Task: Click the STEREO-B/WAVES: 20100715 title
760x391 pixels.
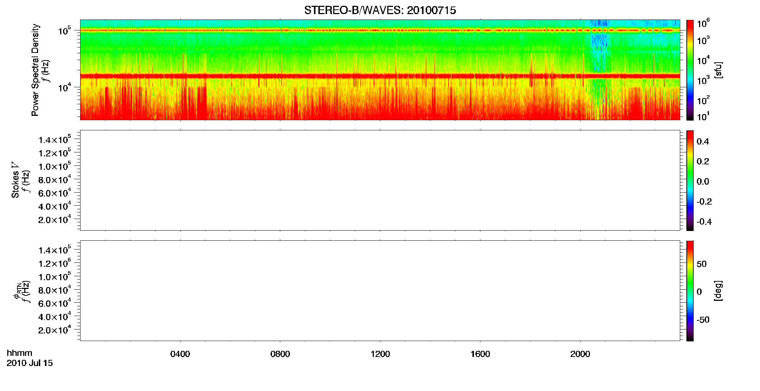Action: coord(380,10)
